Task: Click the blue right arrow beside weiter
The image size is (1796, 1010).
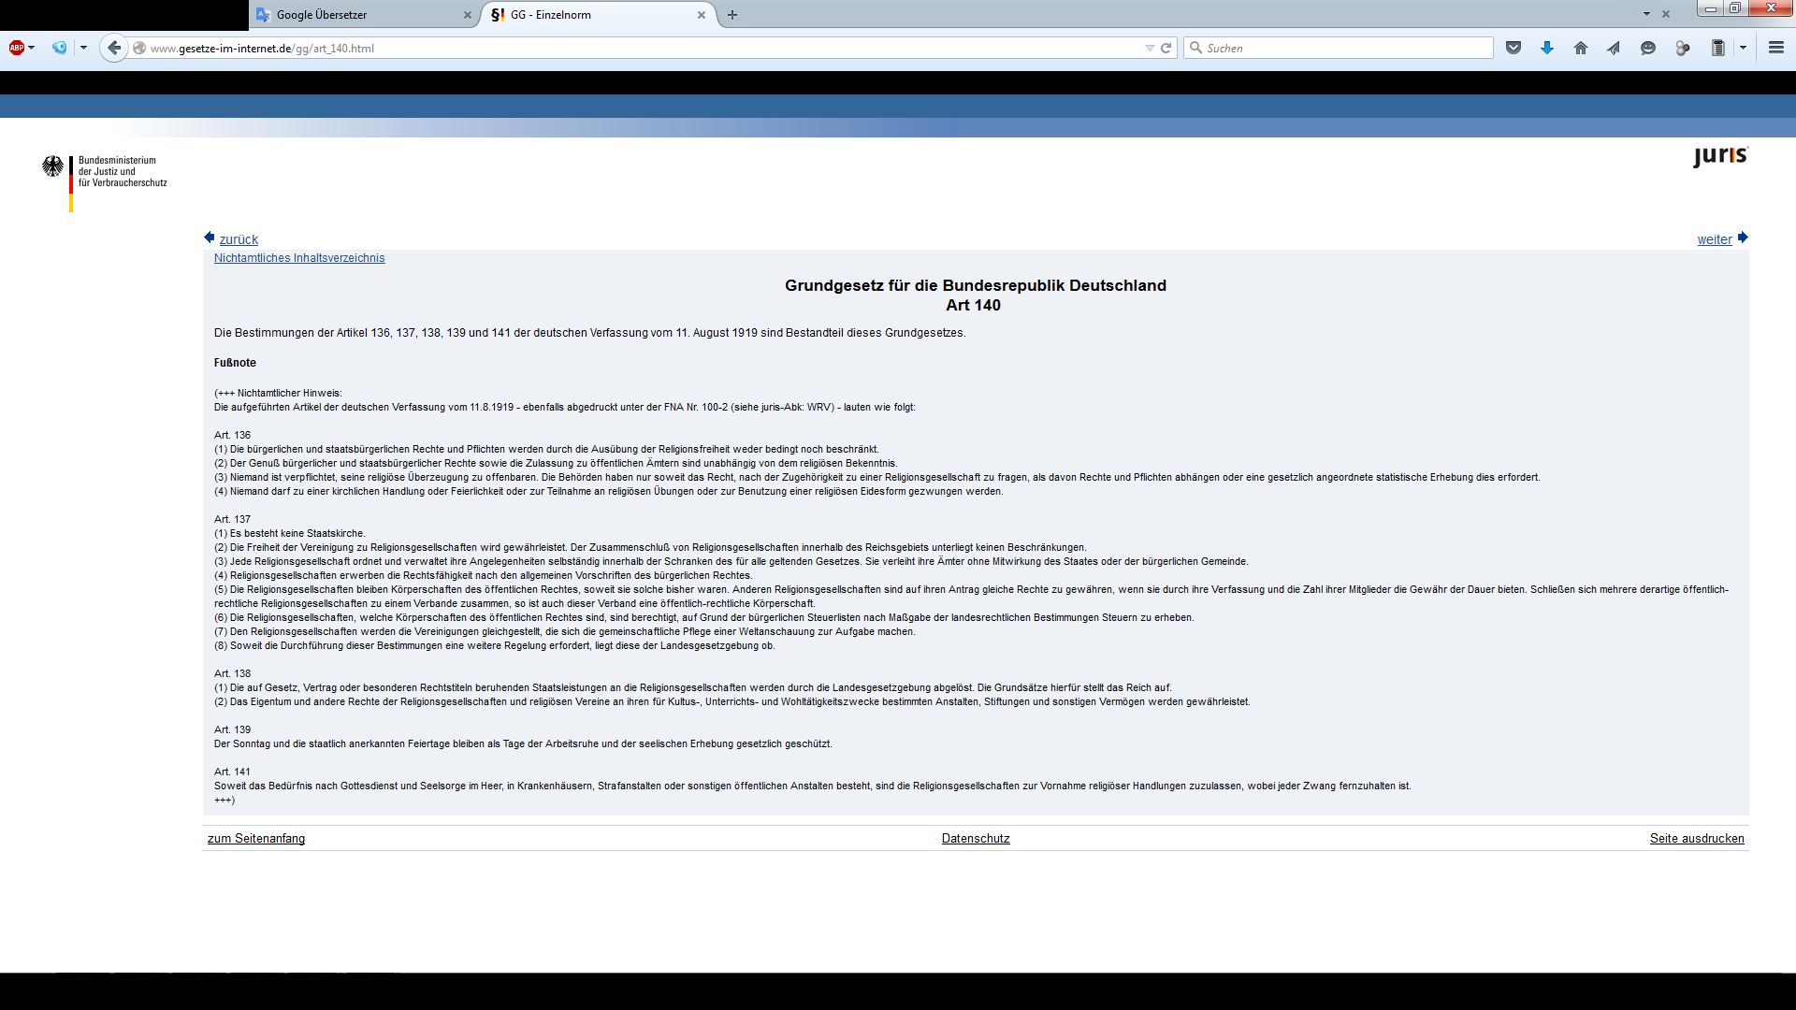Action: point(1743,238)
